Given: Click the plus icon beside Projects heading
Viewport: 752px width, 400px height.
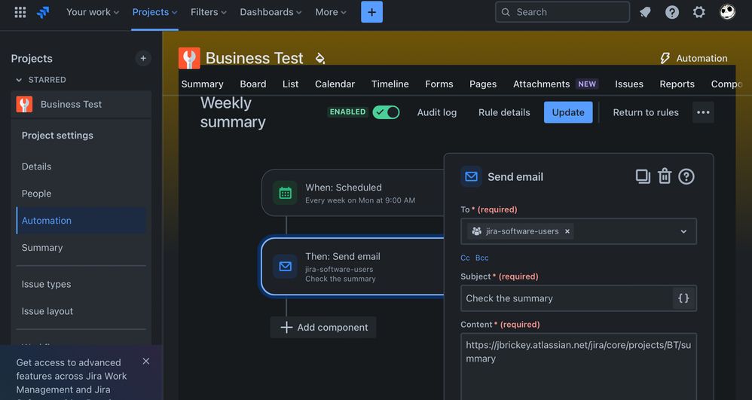Looking at the screenshot, I should pos(143,58).
